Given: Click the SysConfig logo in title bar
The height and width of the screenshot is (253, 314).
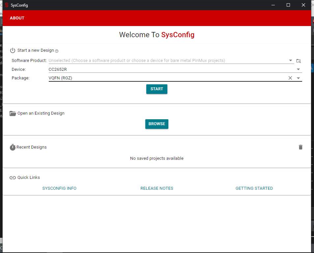Looking at the screenshot, I should coord(7,5).
